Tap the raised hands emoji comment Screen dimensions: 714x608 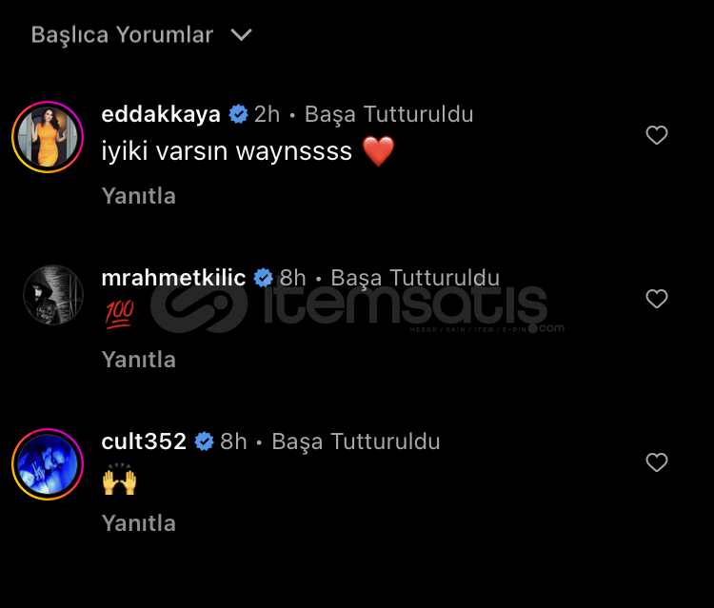click(119, 479)
